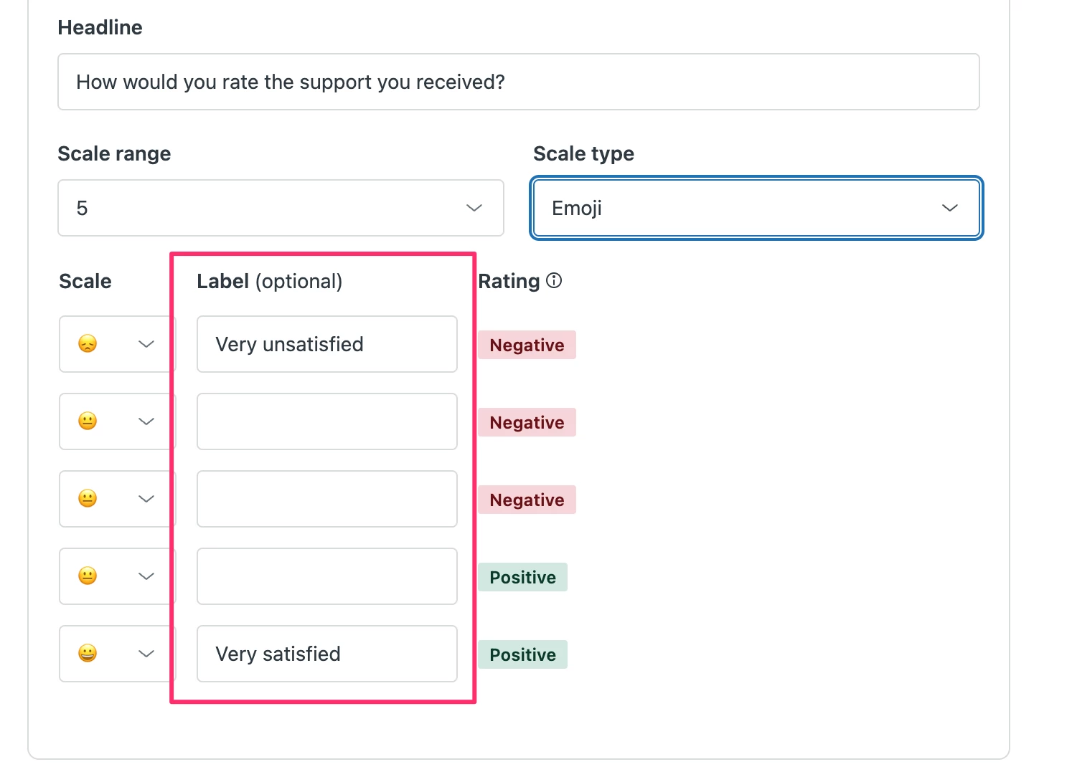
Task: Click the third row Negative badge
Action: pyautogui.click(x=527, y=500)
